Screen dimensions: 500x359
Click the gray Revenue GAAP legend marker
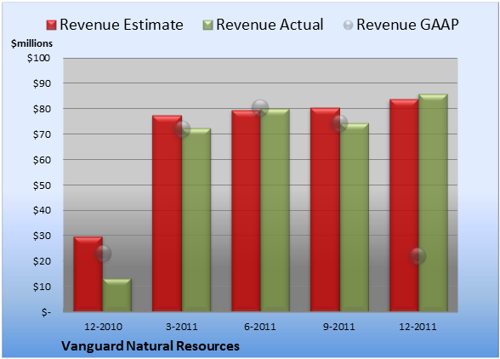click(348, 26)
